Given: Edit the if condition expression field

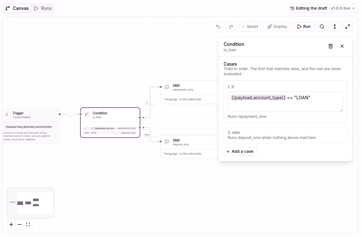Looking at the screenshot, I should [x=285, y=102].
